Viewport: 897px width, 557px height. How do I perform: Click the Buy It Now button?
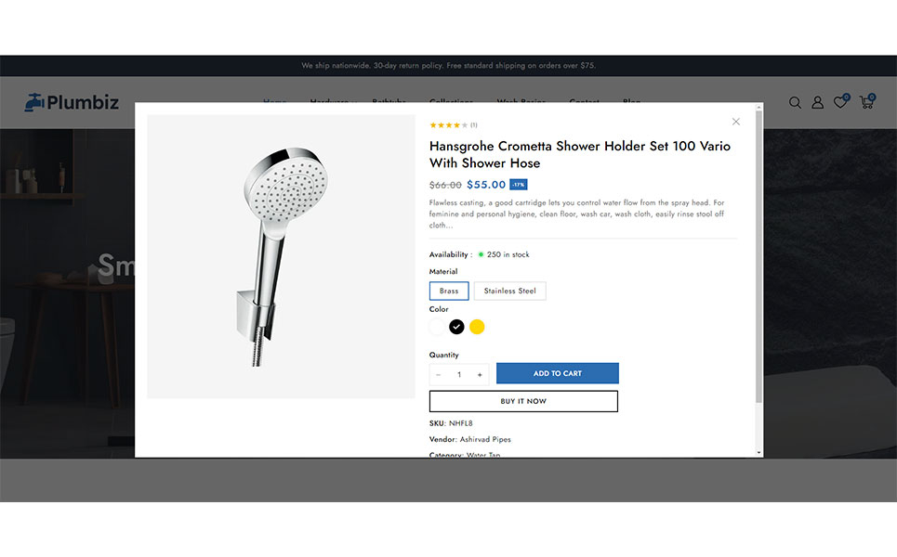pos(523,401)
